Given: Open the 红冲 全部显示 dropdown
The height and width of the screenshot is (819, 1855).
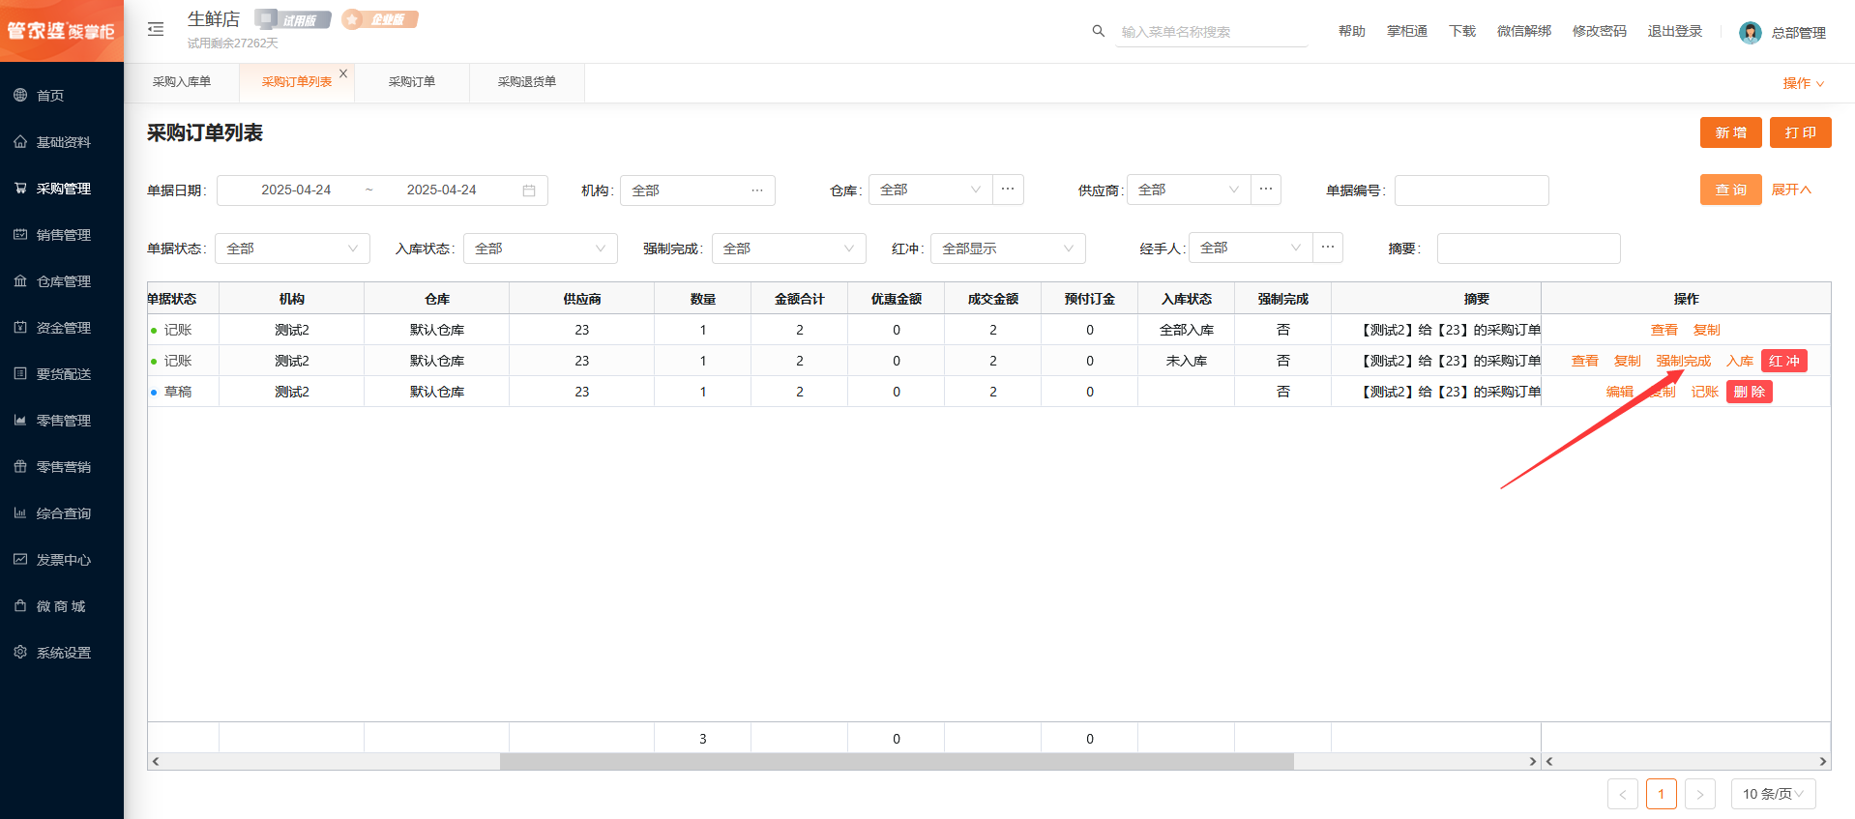Looking at the screenshot, I should [x=1007, y=249].
